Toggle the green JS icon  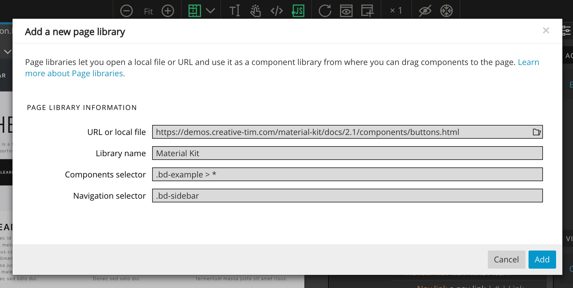click(x=298, y=11)
